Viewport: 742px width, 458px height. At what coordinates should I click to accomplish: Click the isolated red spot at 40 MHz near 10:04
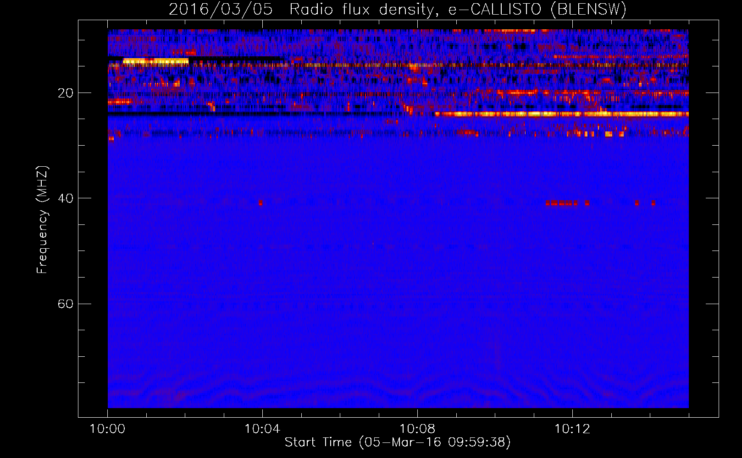(x=260, y=202)
